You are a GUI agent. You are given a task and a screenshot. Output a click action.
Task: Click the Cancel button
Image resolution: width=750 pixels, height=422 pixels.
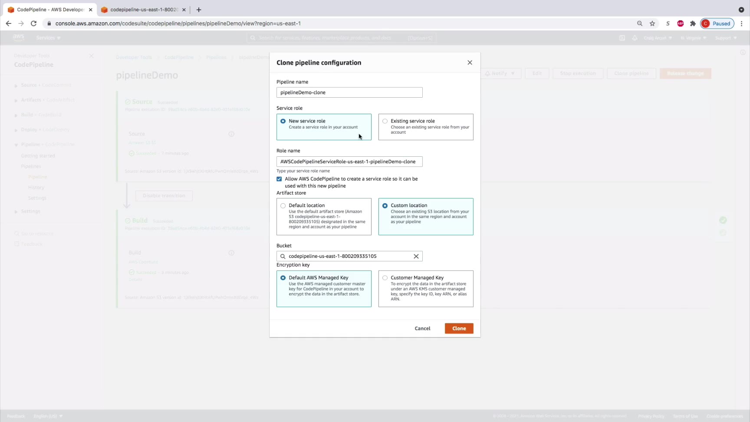point(422,329)
